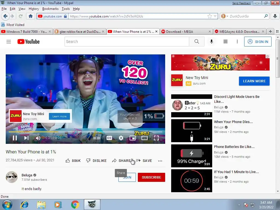Launch Internet Explorer from taskbar

point(25,205)
